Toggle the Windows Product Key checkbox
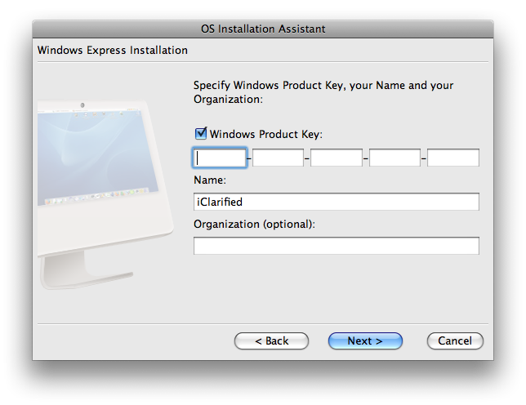Screen dimensions: 526x405 click(201, 133)
